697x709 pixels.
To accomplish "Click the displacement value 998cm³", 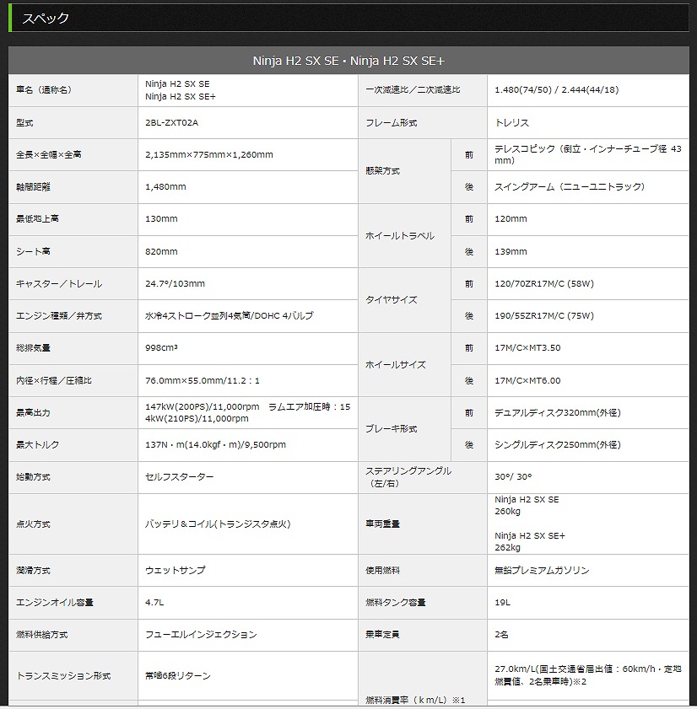I will click(161, 348).
